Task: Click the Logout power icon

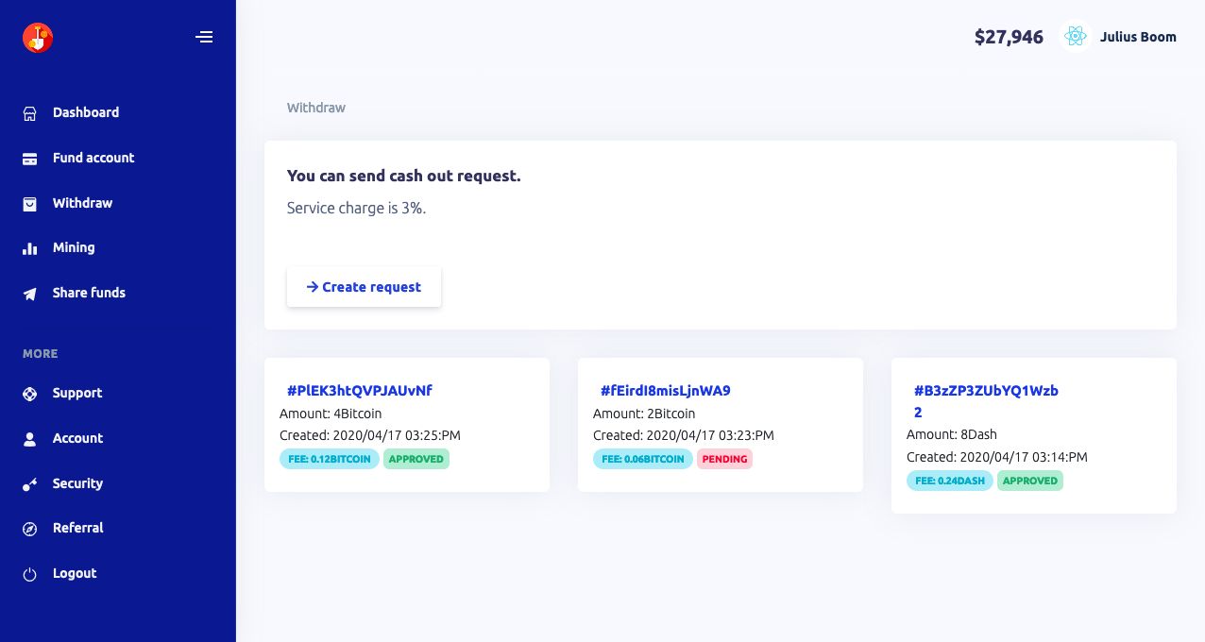Action: (x=30, y=574)
